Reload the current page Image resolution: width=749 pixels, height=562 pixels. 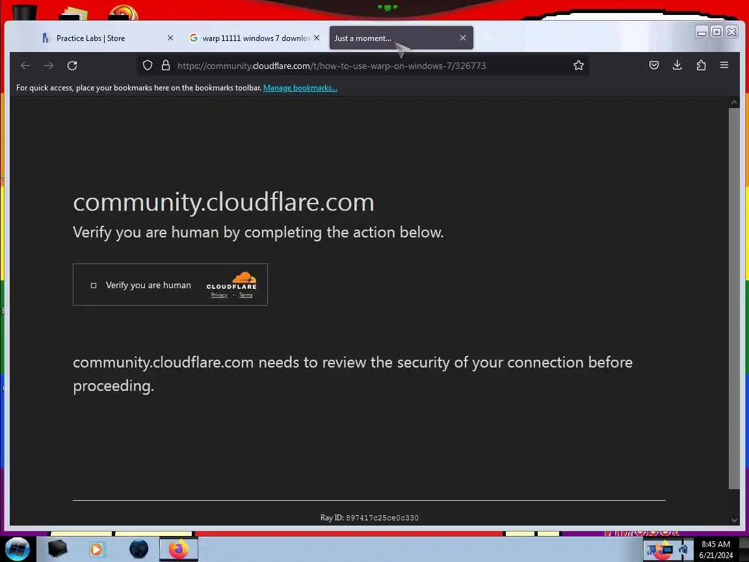tap(72, 66)
